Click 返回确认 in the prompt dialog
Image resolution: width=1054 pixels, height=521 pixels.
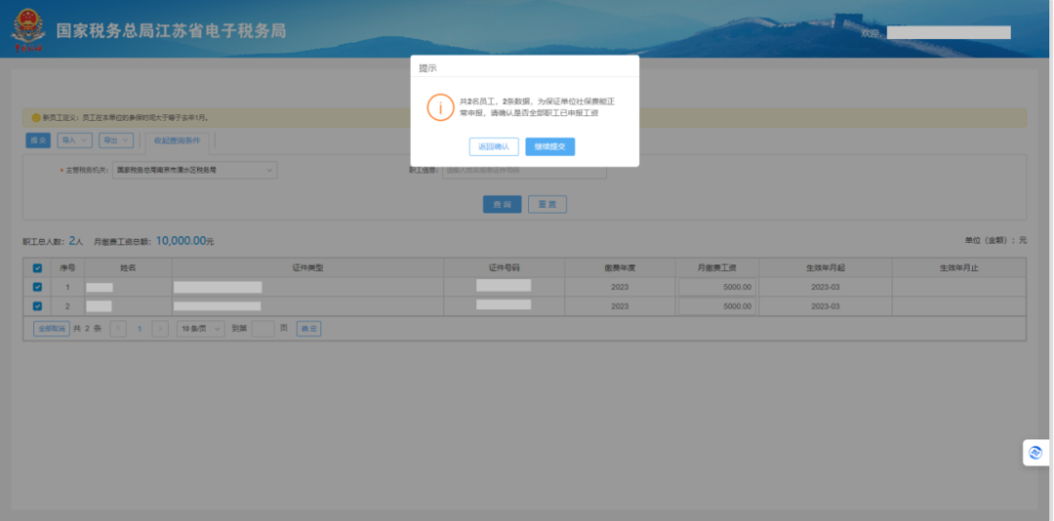[x=494, y=146]
